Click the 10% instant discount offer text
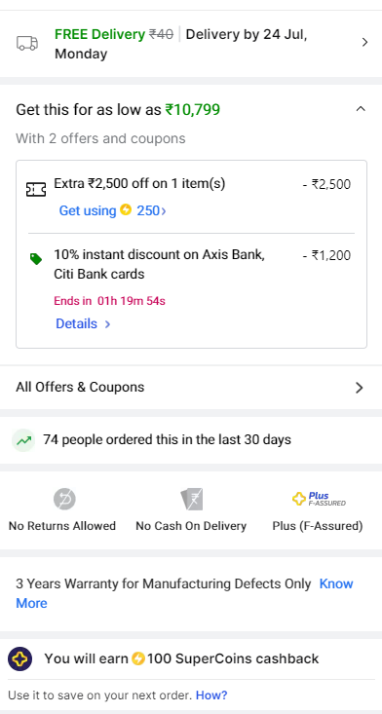Image resolution: width=382 pixels, height=714 pixels. coord(160,265)
